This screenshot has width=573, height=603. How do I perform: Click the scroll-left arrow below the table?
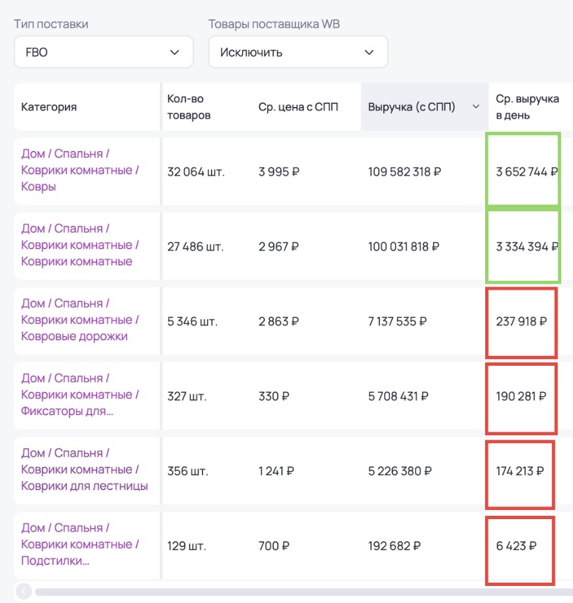tap(24, 591)
